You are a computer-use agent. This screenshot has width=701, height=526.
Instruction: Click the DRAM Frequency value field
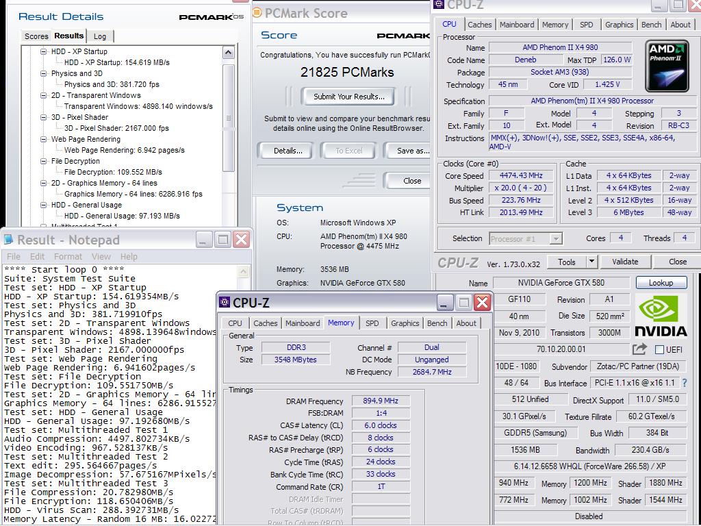tap(381, 401)
